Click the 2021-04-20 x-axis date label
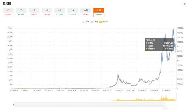189x110 pixels. [166, 90]
